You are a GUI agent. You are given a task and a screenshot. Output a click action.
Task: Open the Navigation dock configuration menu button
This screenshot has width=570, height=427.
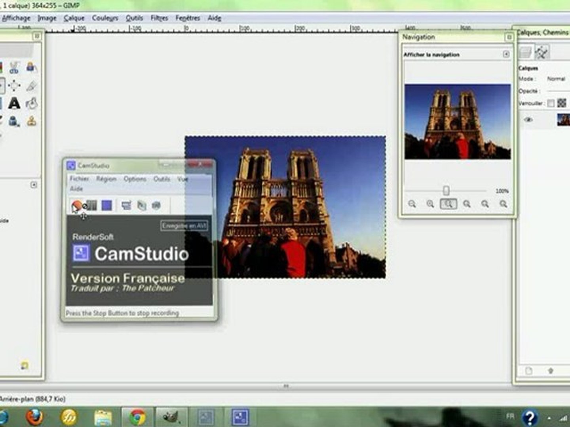tap(509, 37)
